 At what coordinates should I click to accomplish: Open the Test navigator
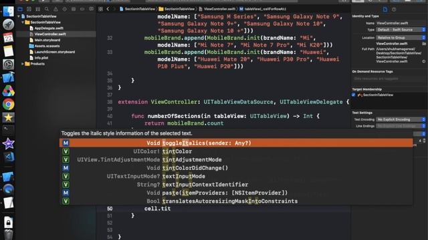pos(64,9)
